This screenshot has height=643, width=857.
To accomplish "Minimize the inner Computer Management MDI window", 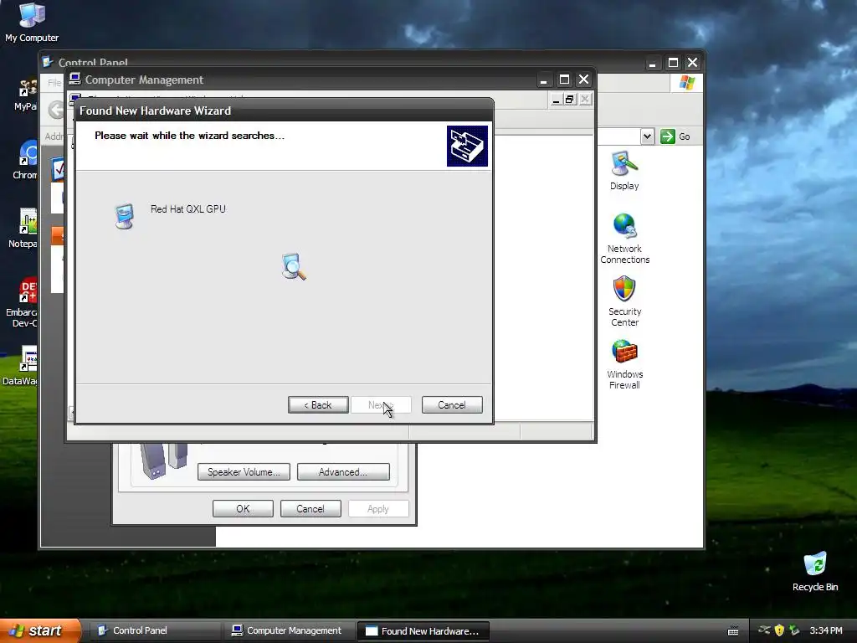I will pyautogui.click(x=556, y=99).
